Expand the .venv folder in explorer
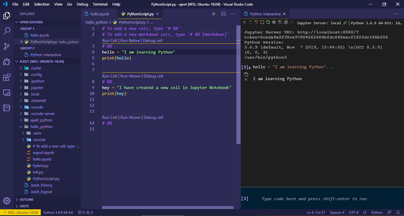 coord(36,133)
